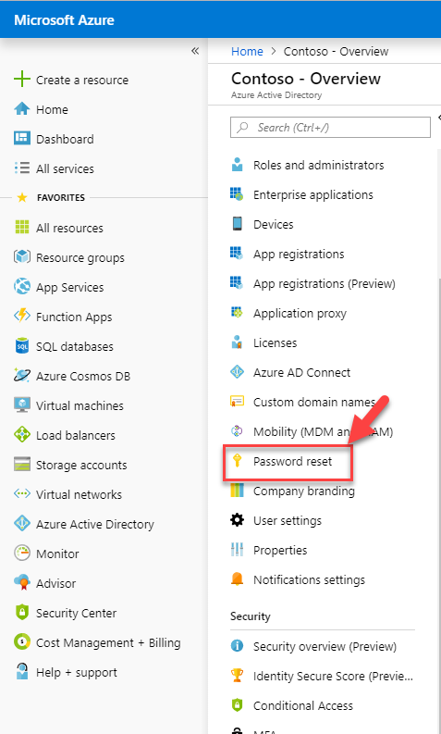Open the Load balancers icon
This screenshot has height=734, width=441.
22,434
